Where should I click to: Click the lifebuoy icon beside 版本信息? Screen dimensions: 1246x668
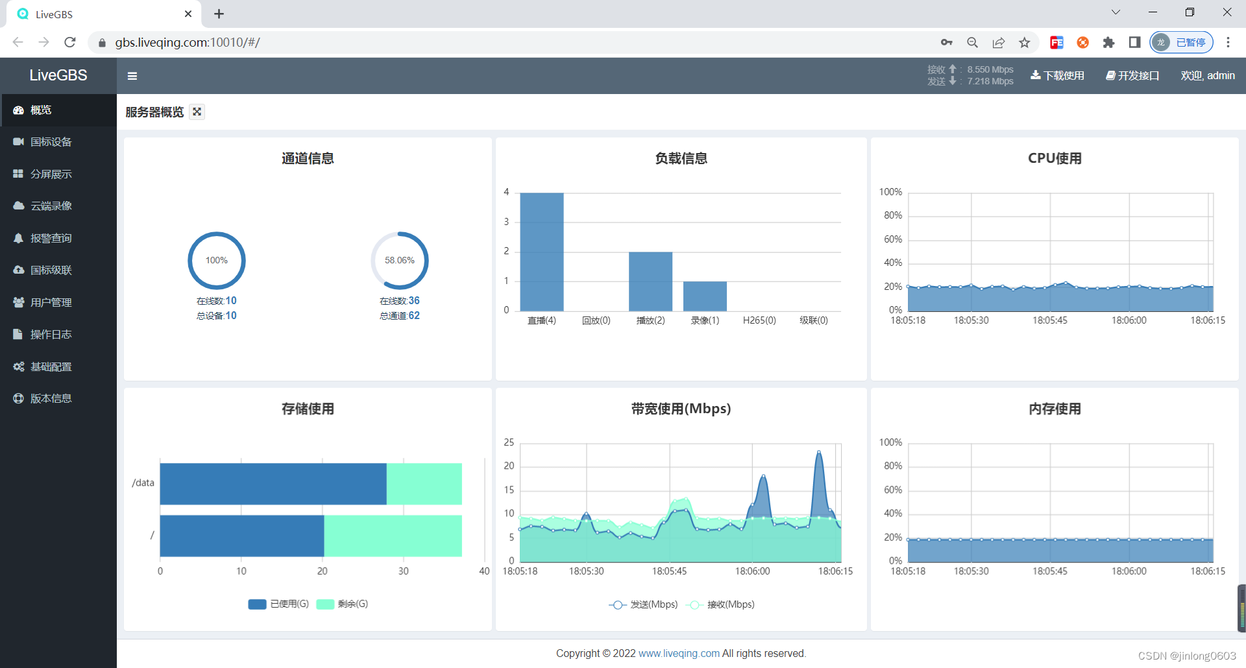tap(18, 398)
